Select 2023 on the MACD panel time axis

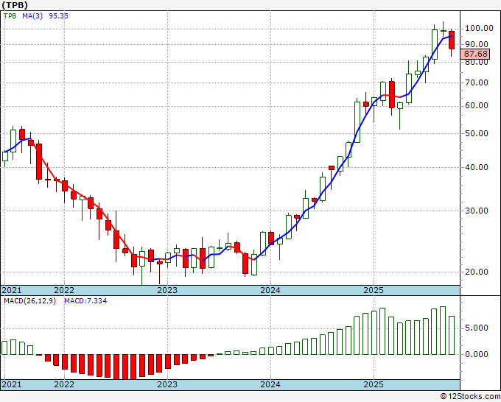167,384
